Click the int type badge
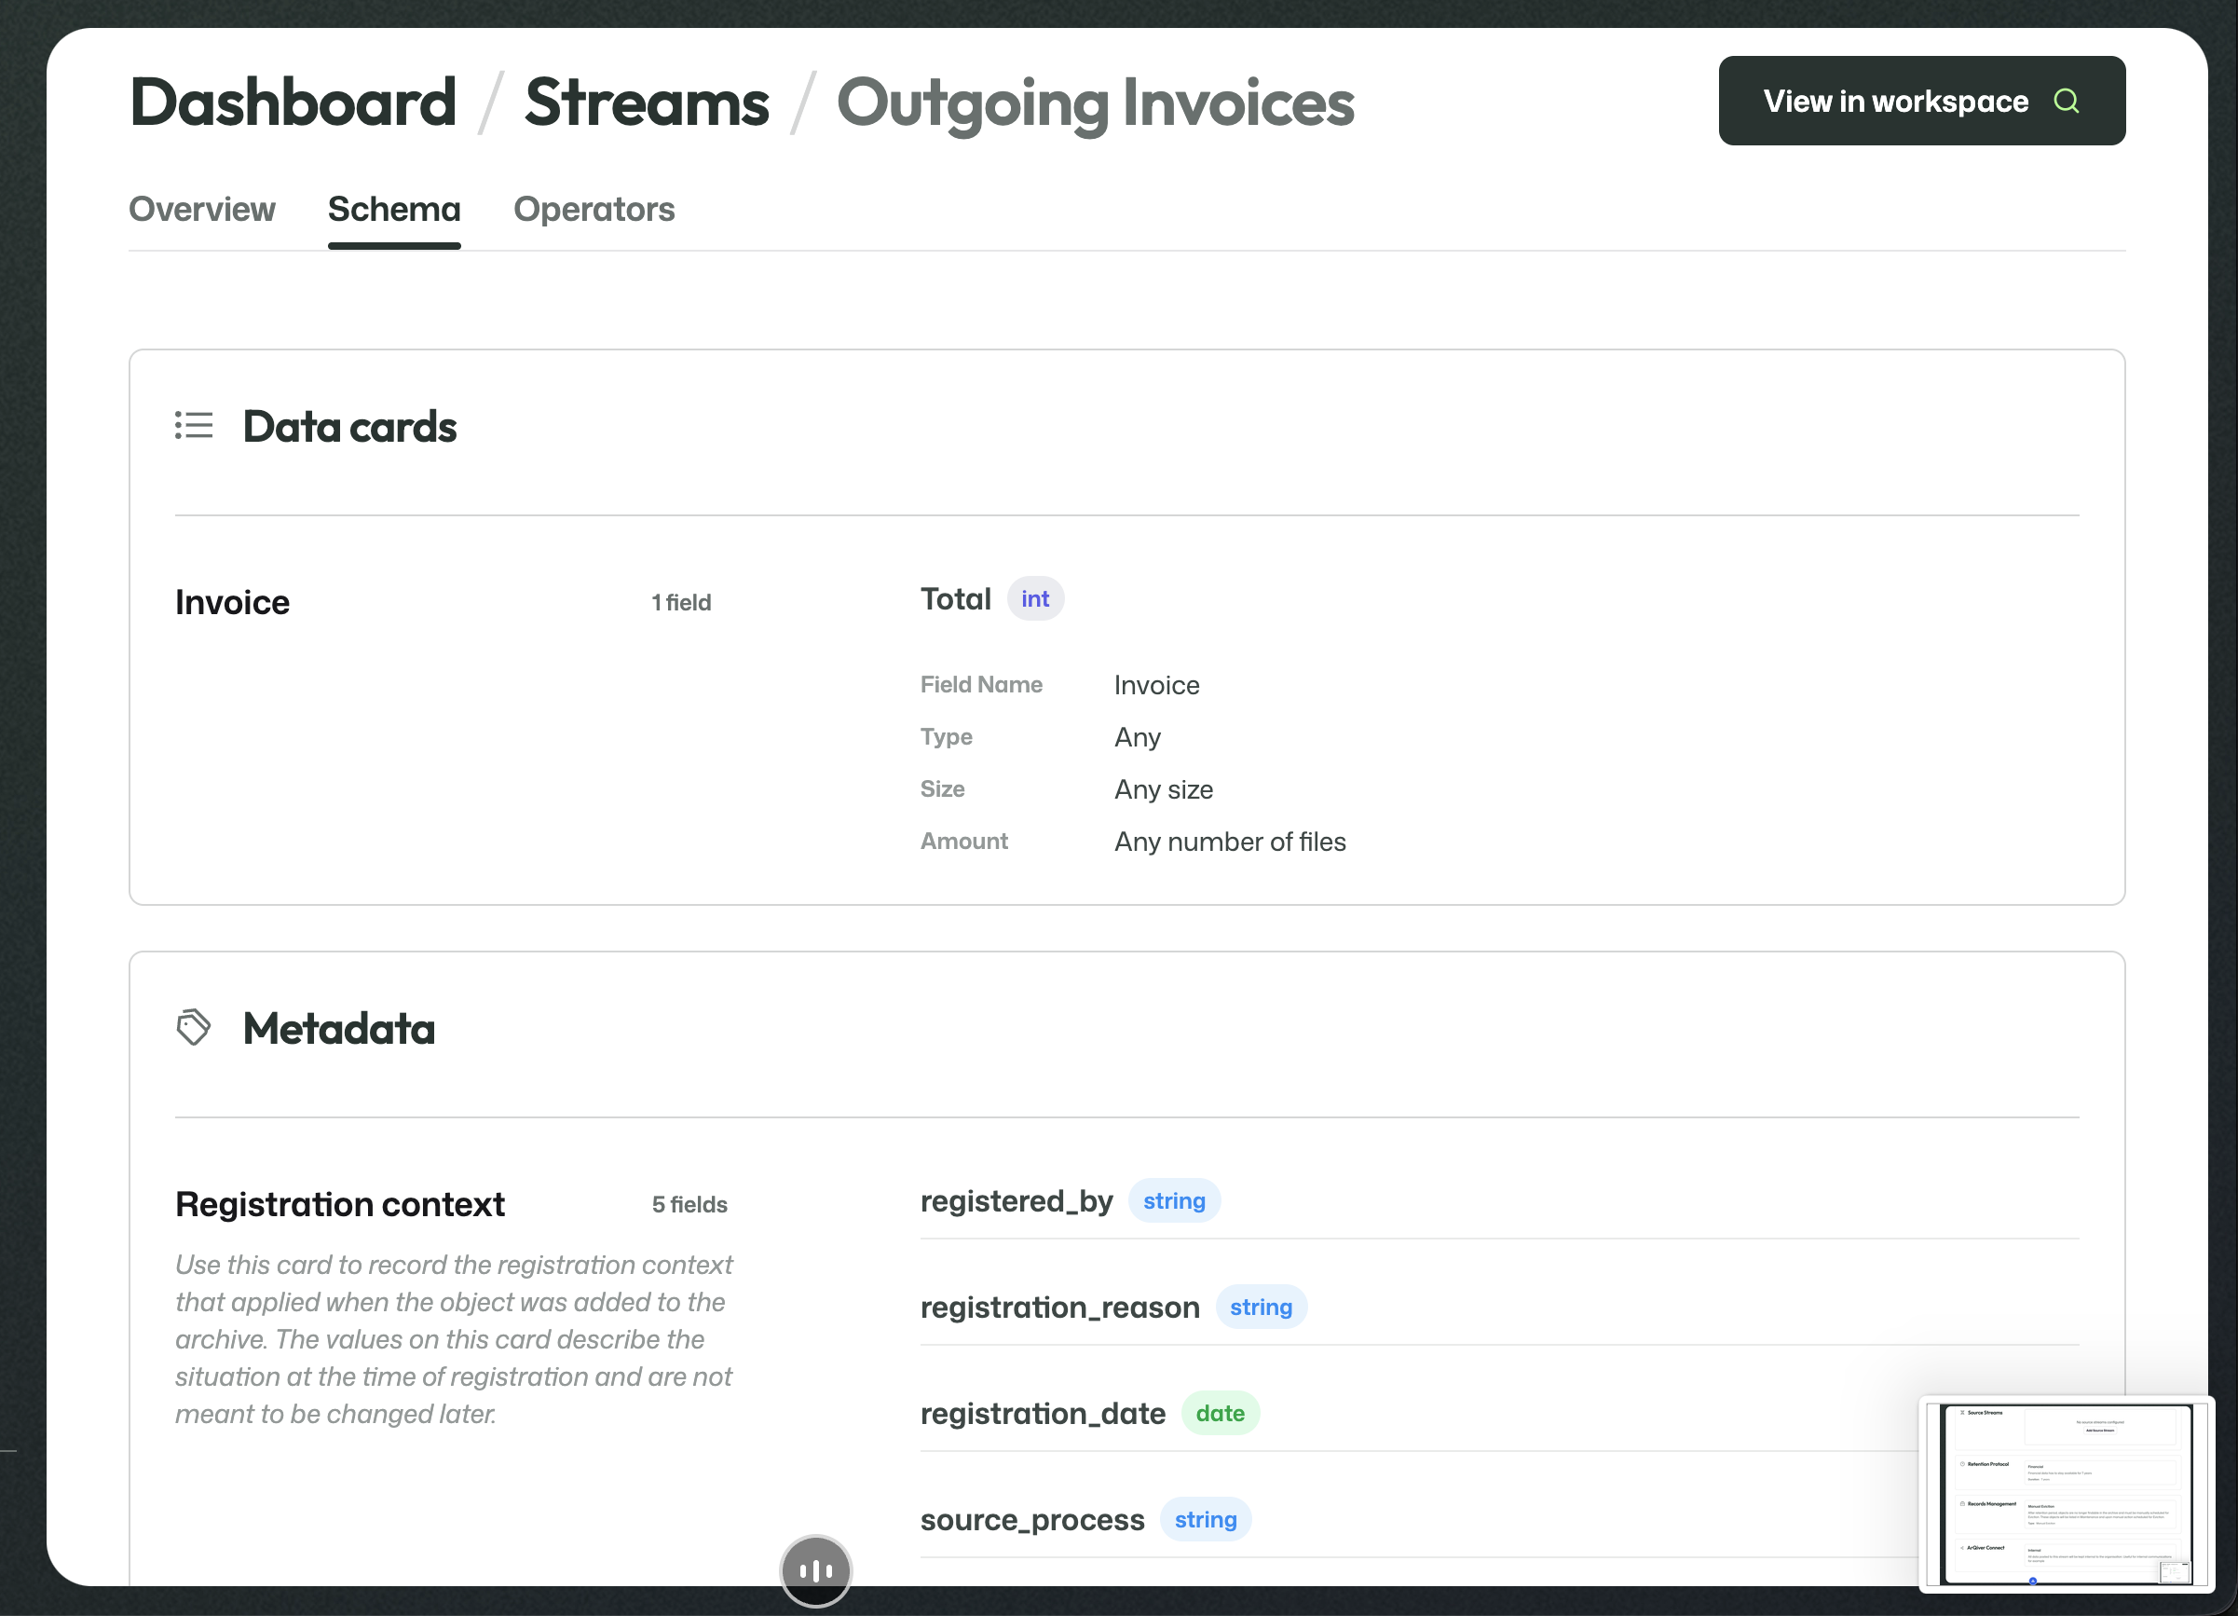This screenshot has height=1616, width=2238. tap(1035, 598)
